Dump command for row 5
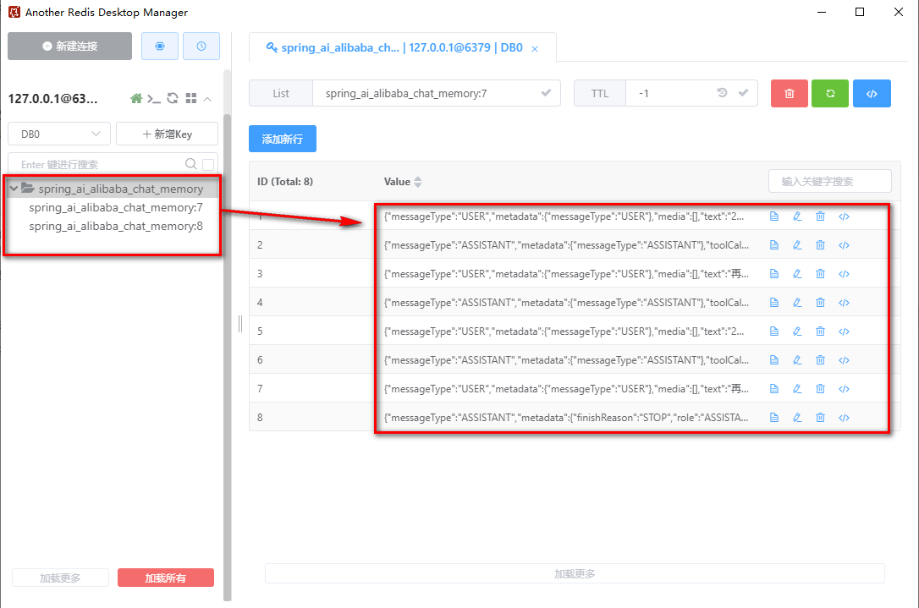This screenshot has height=608, width=919. tap(844, 331)
